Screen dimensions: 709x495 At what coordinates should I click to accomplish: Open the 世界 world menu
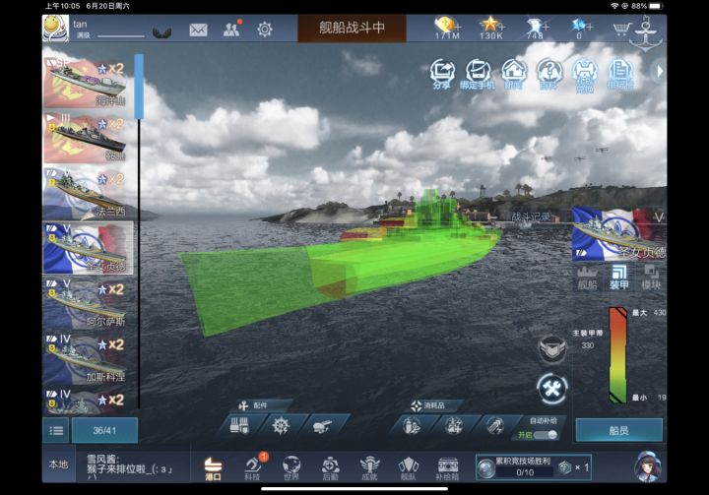(291, 468)
